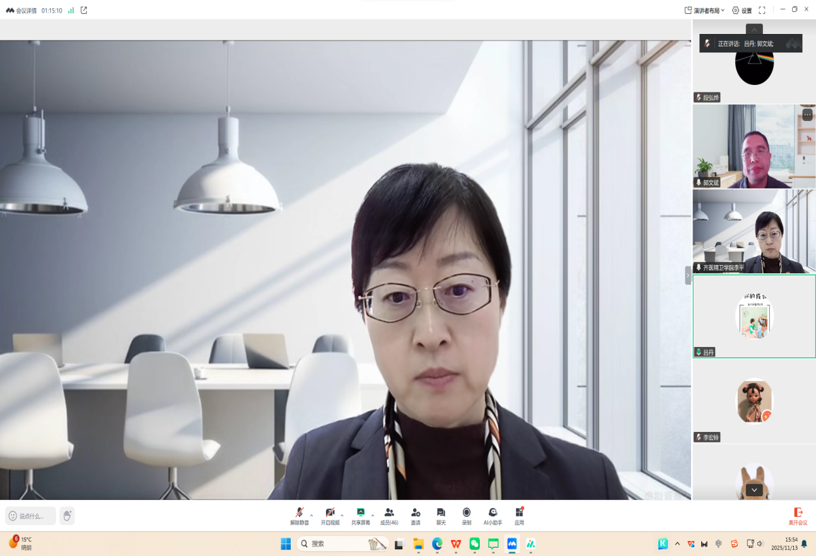Image resolution: width=816 pixels, height=556 pixels.
Task: Toggle fullscreen mode icon in top bar
Action: [x=762, y=10]
